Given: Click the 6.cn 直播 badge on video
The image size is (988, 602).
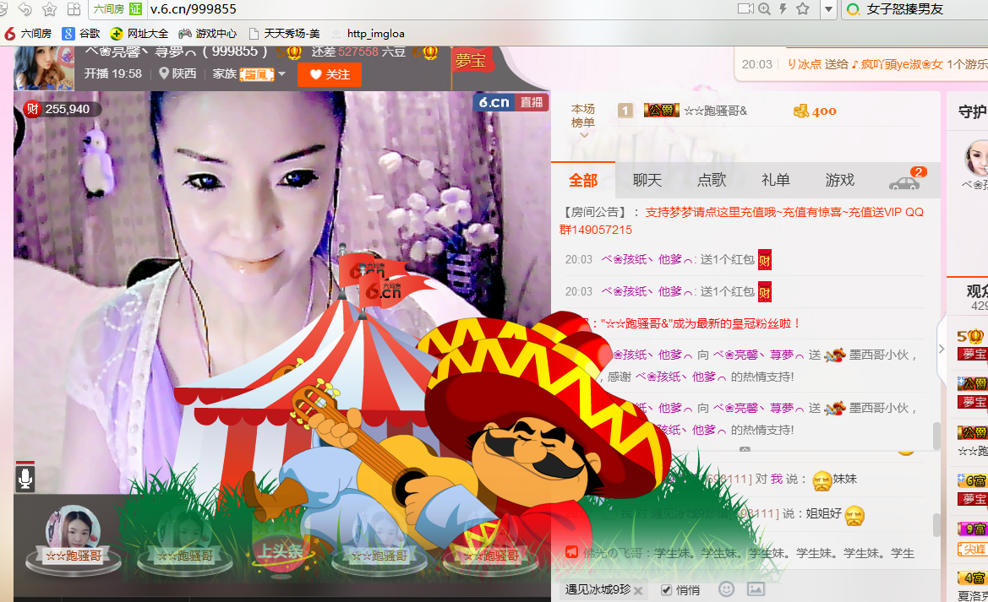Looking at the screenshot, I should 511,102.
